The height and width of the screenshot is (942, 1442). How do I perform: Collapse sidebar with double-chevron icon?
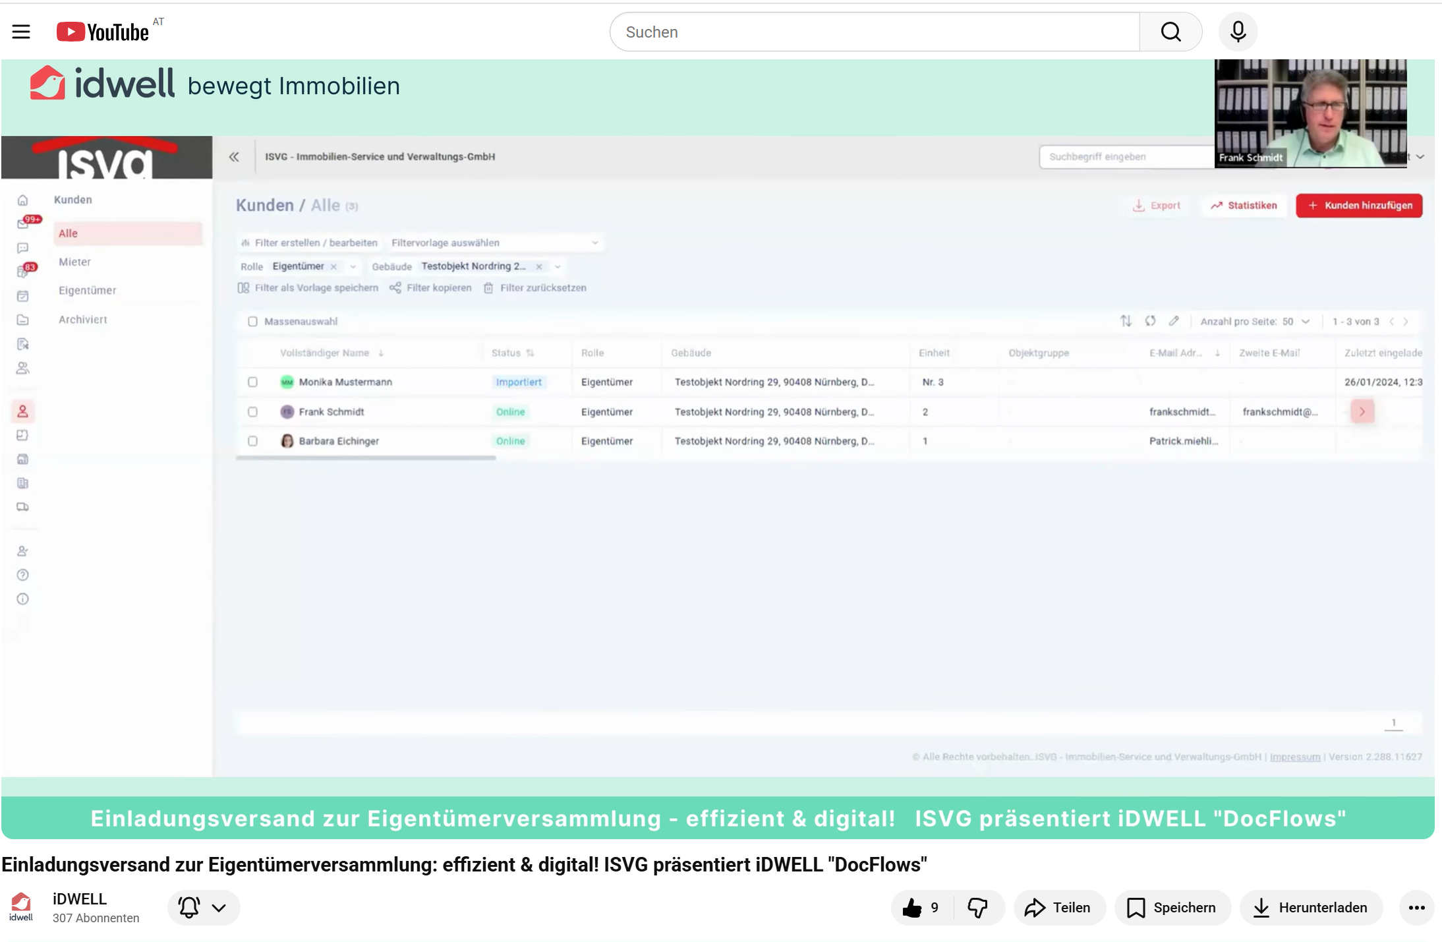(x=234, y=157)
